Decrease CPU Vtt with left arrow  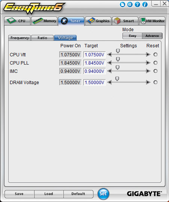[109, 54]
